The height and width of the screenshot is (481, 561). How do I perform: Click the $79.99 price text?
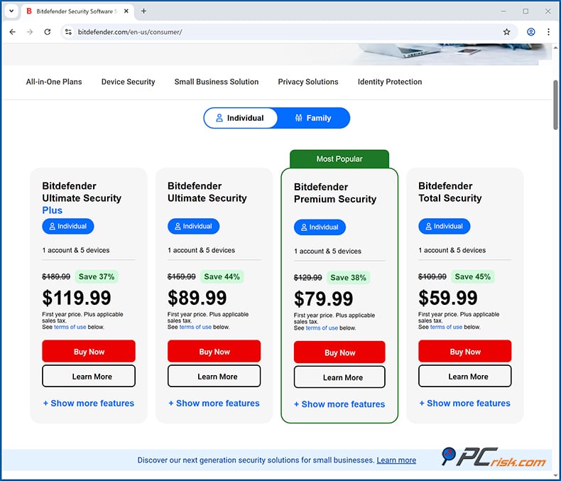click(x=323, y=299)
